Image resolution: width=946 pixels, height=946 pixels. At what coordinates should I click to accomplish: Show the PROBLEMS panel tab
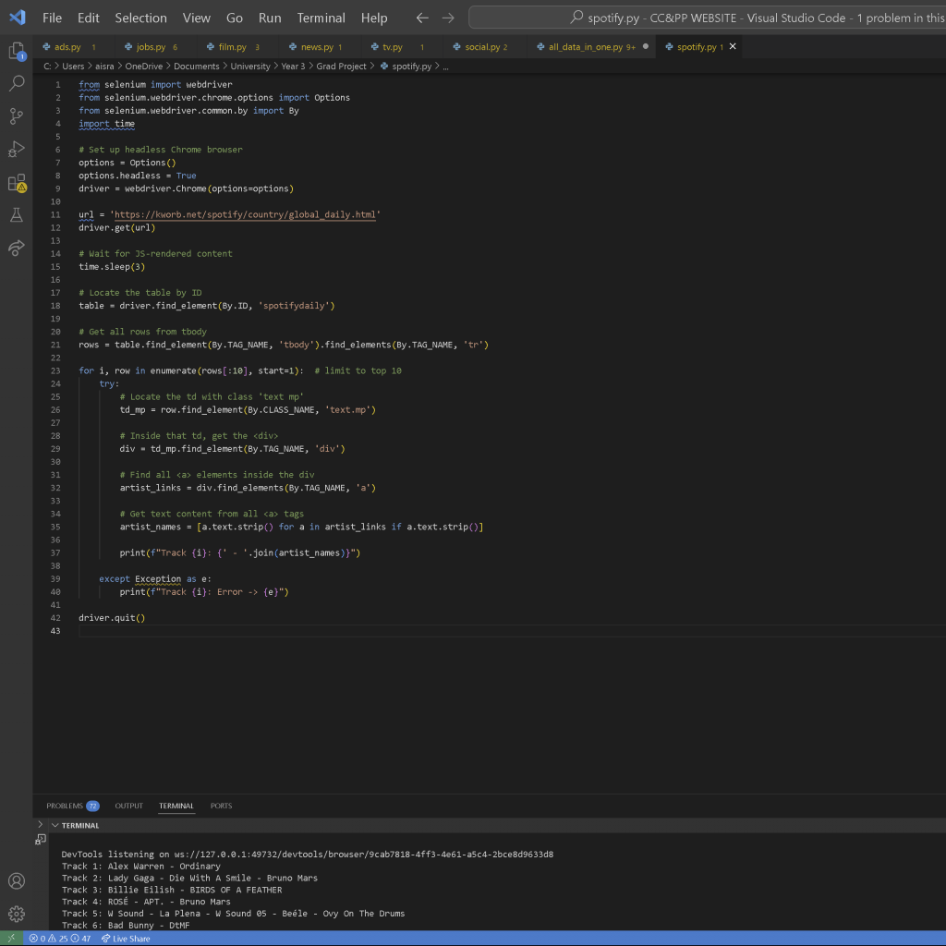tap(72, 806)
